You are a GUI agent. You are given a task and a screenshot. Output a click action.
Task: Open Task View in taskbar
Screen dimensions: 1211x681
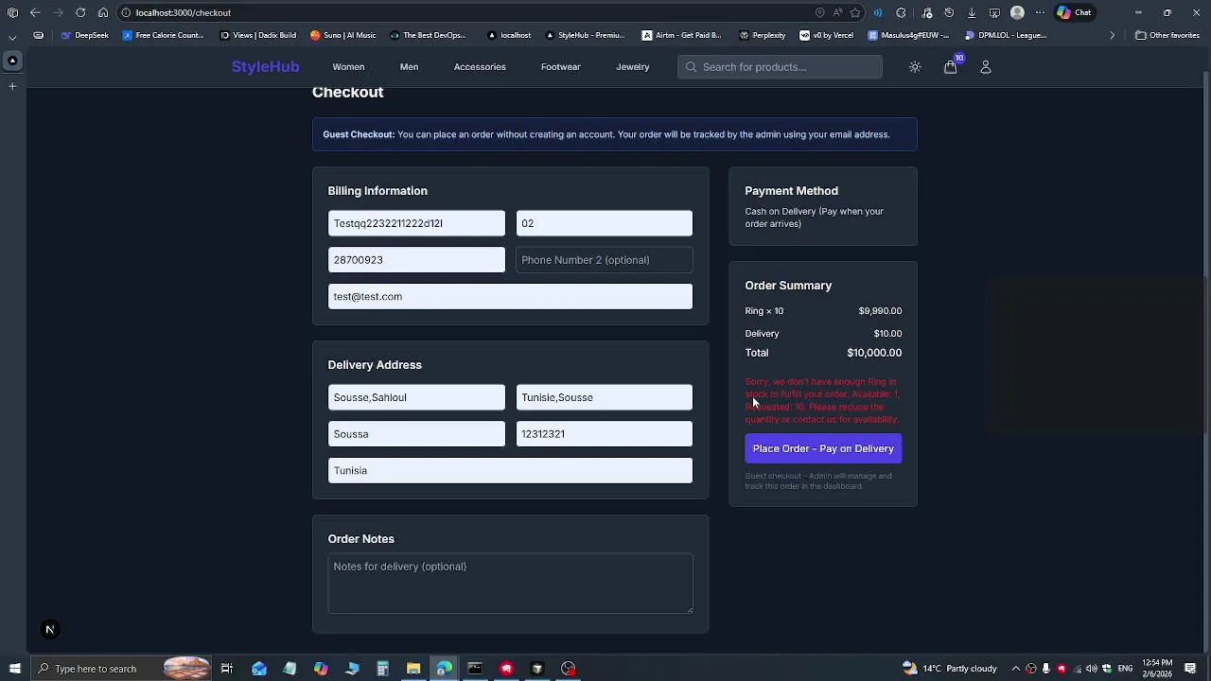pos(227,669)
